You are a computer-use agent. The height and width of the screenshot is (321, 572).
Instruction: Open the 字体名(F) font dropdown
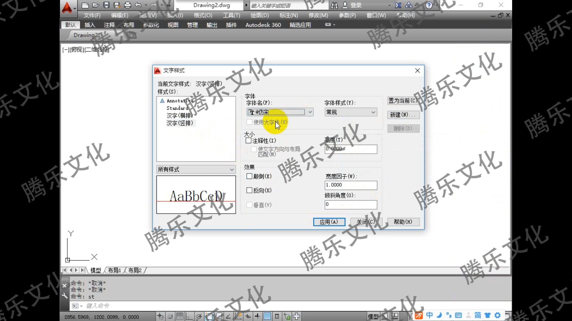tap(310, 112)
